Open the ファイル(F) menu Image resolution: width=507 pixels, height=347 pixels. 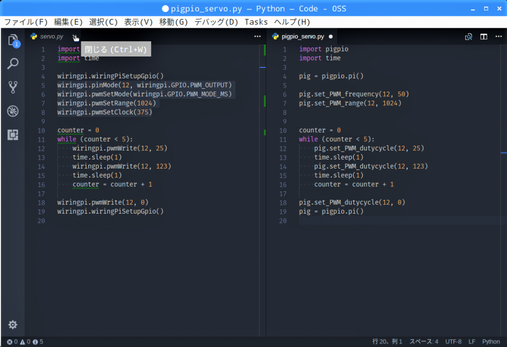click(26, 22)
